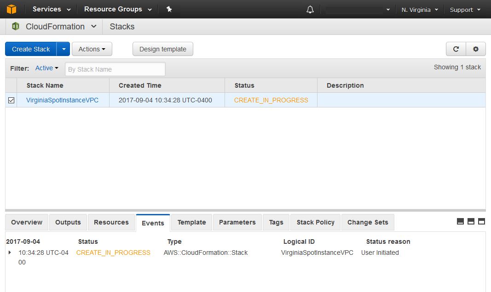
Task: Click the Logical ID events column header
Action: [x=299, y=241]
